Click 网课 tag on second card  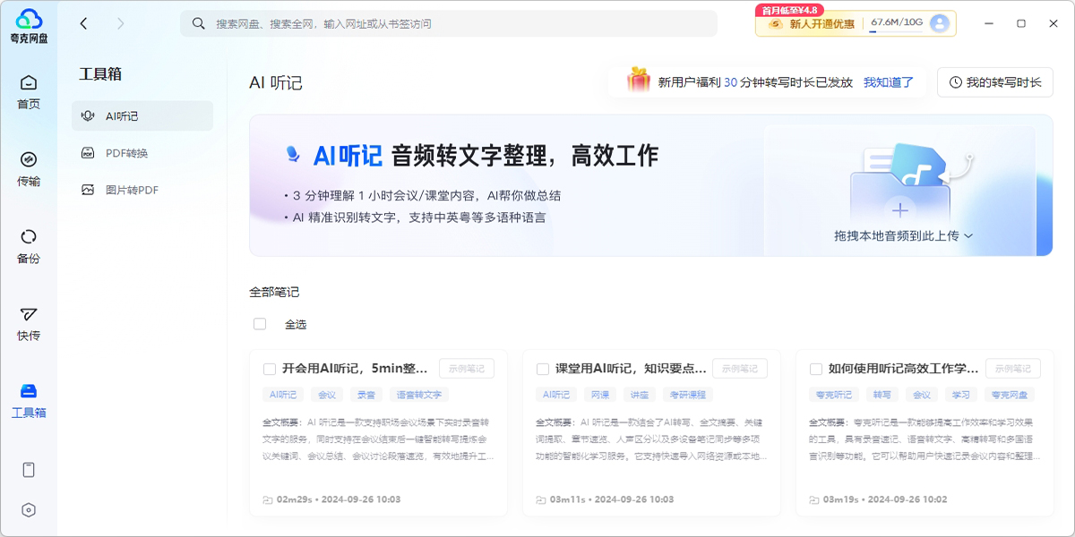pos(599,395)
